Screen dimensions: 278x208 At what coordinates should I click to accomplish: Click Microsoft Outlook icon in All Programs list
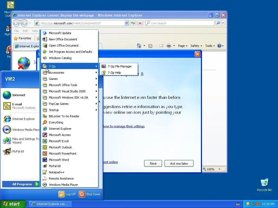[x=45, y=147]
